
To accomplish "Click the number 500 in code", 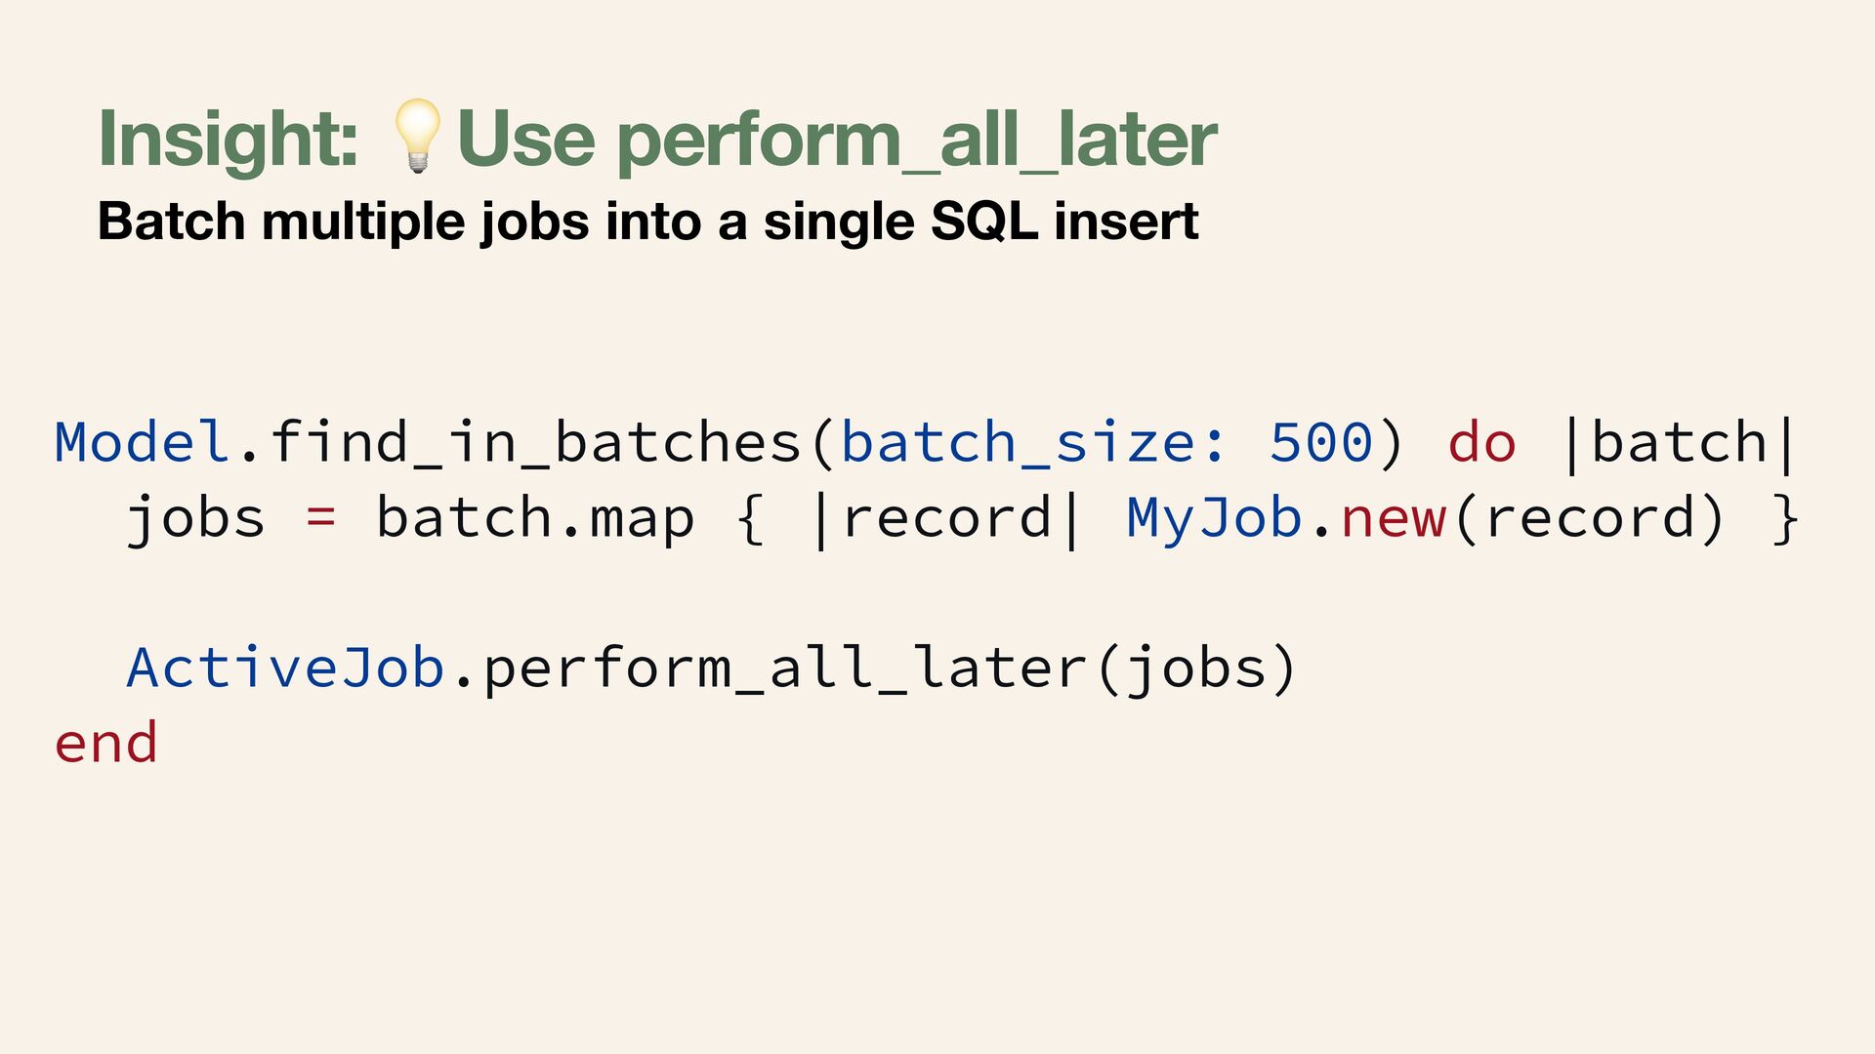I will pos(1321,443).
